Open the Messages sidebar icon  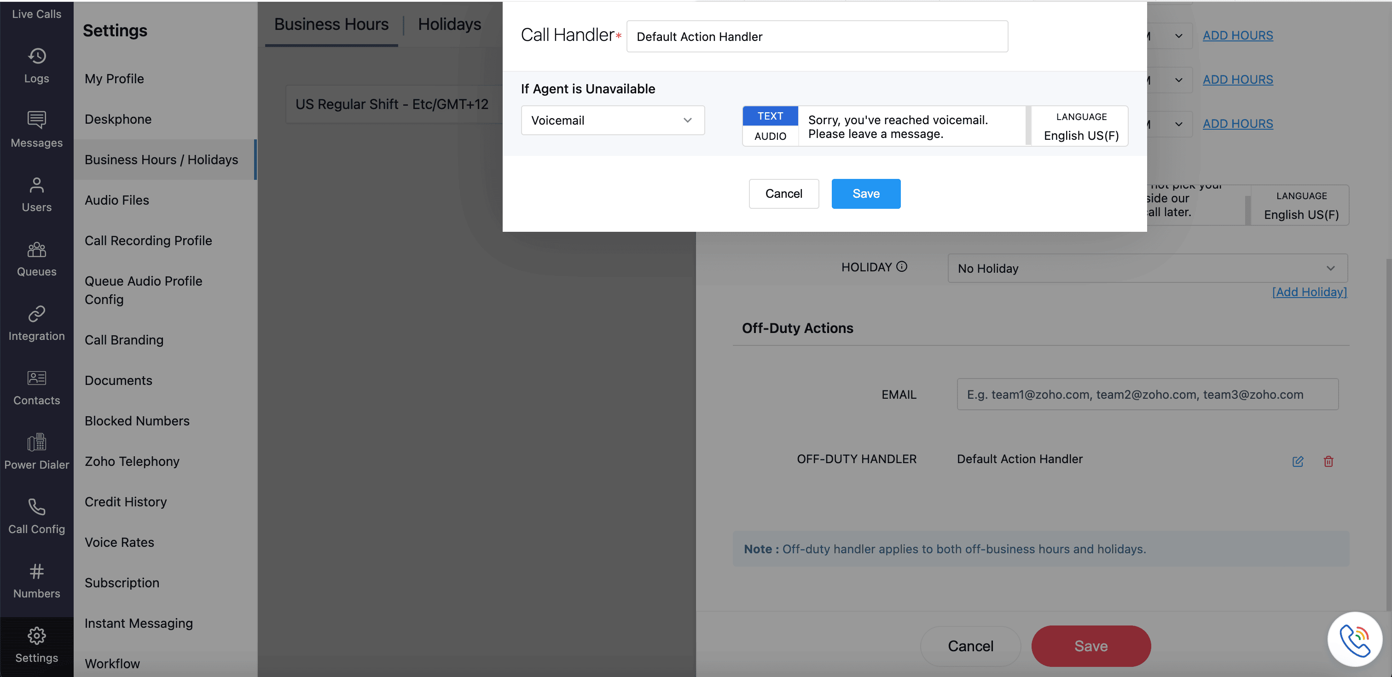pos(37,120)
